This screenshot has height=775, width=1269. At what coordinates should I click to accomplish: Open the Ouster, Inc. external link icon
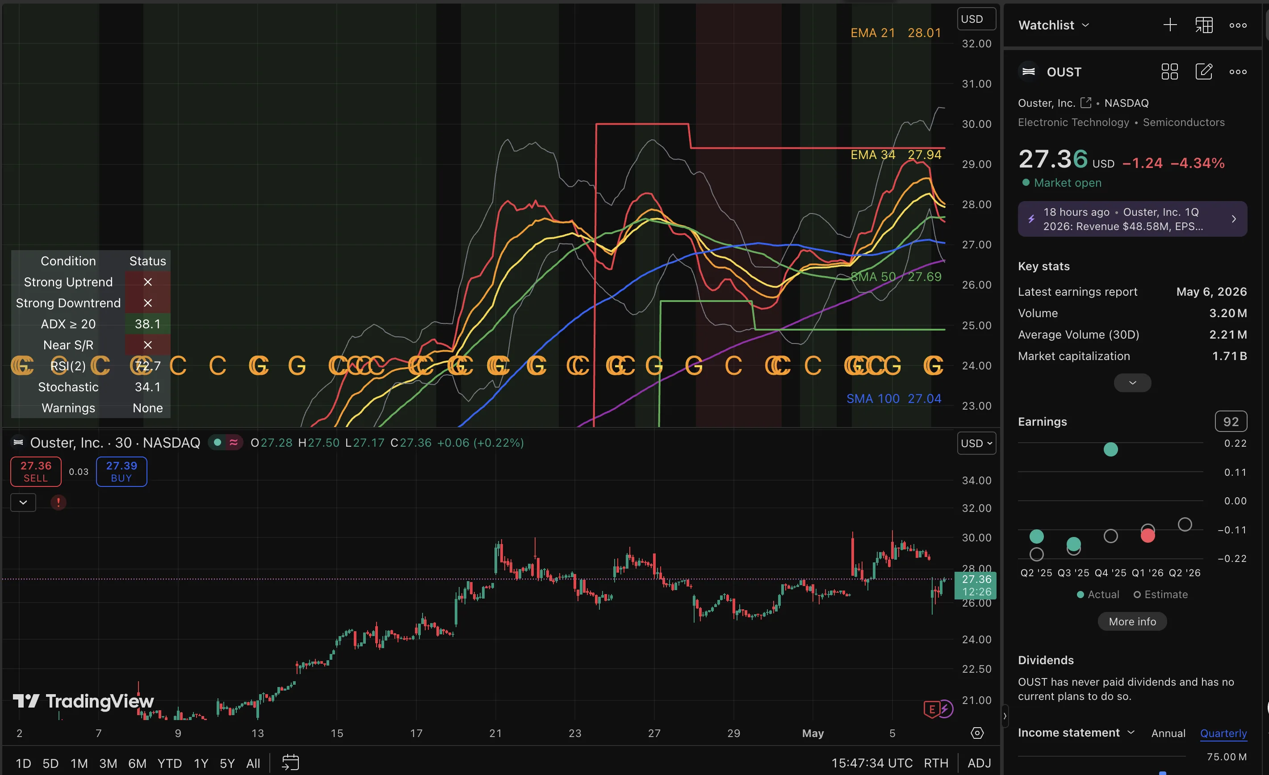pos(1086,102)
